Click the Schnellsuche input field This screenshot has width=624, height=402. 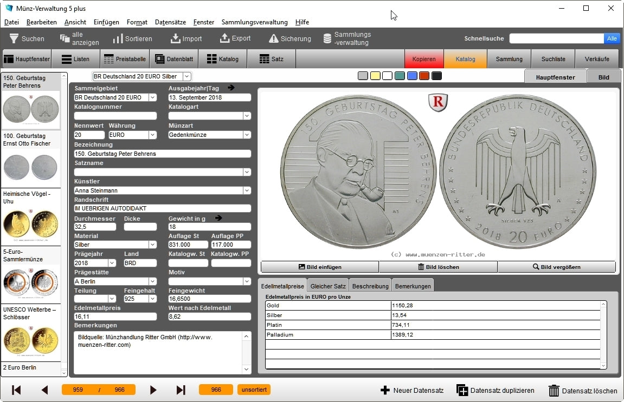(x=556, y=38)
